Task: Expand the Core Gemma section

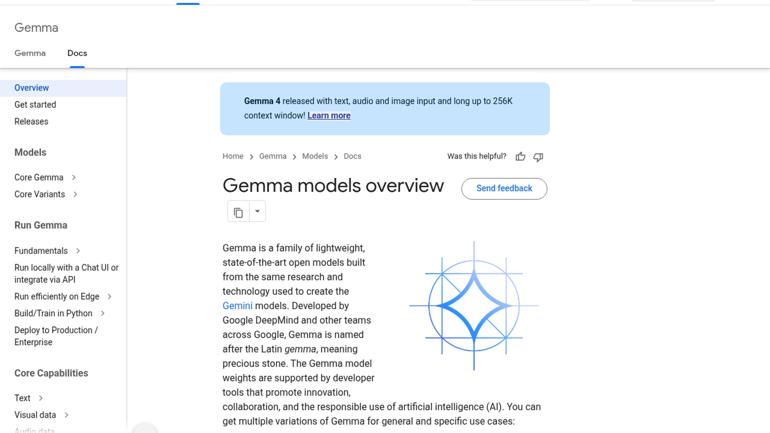Action: 75,177
